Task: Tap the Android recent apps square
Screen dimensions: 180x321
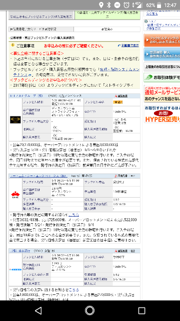Action: click(x=141, y=310)
